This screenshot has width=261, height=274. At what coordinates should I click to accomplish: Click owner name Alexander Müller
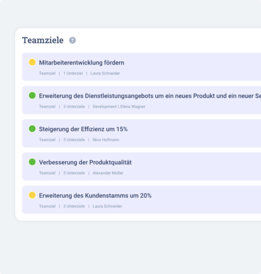coord(108,173)
